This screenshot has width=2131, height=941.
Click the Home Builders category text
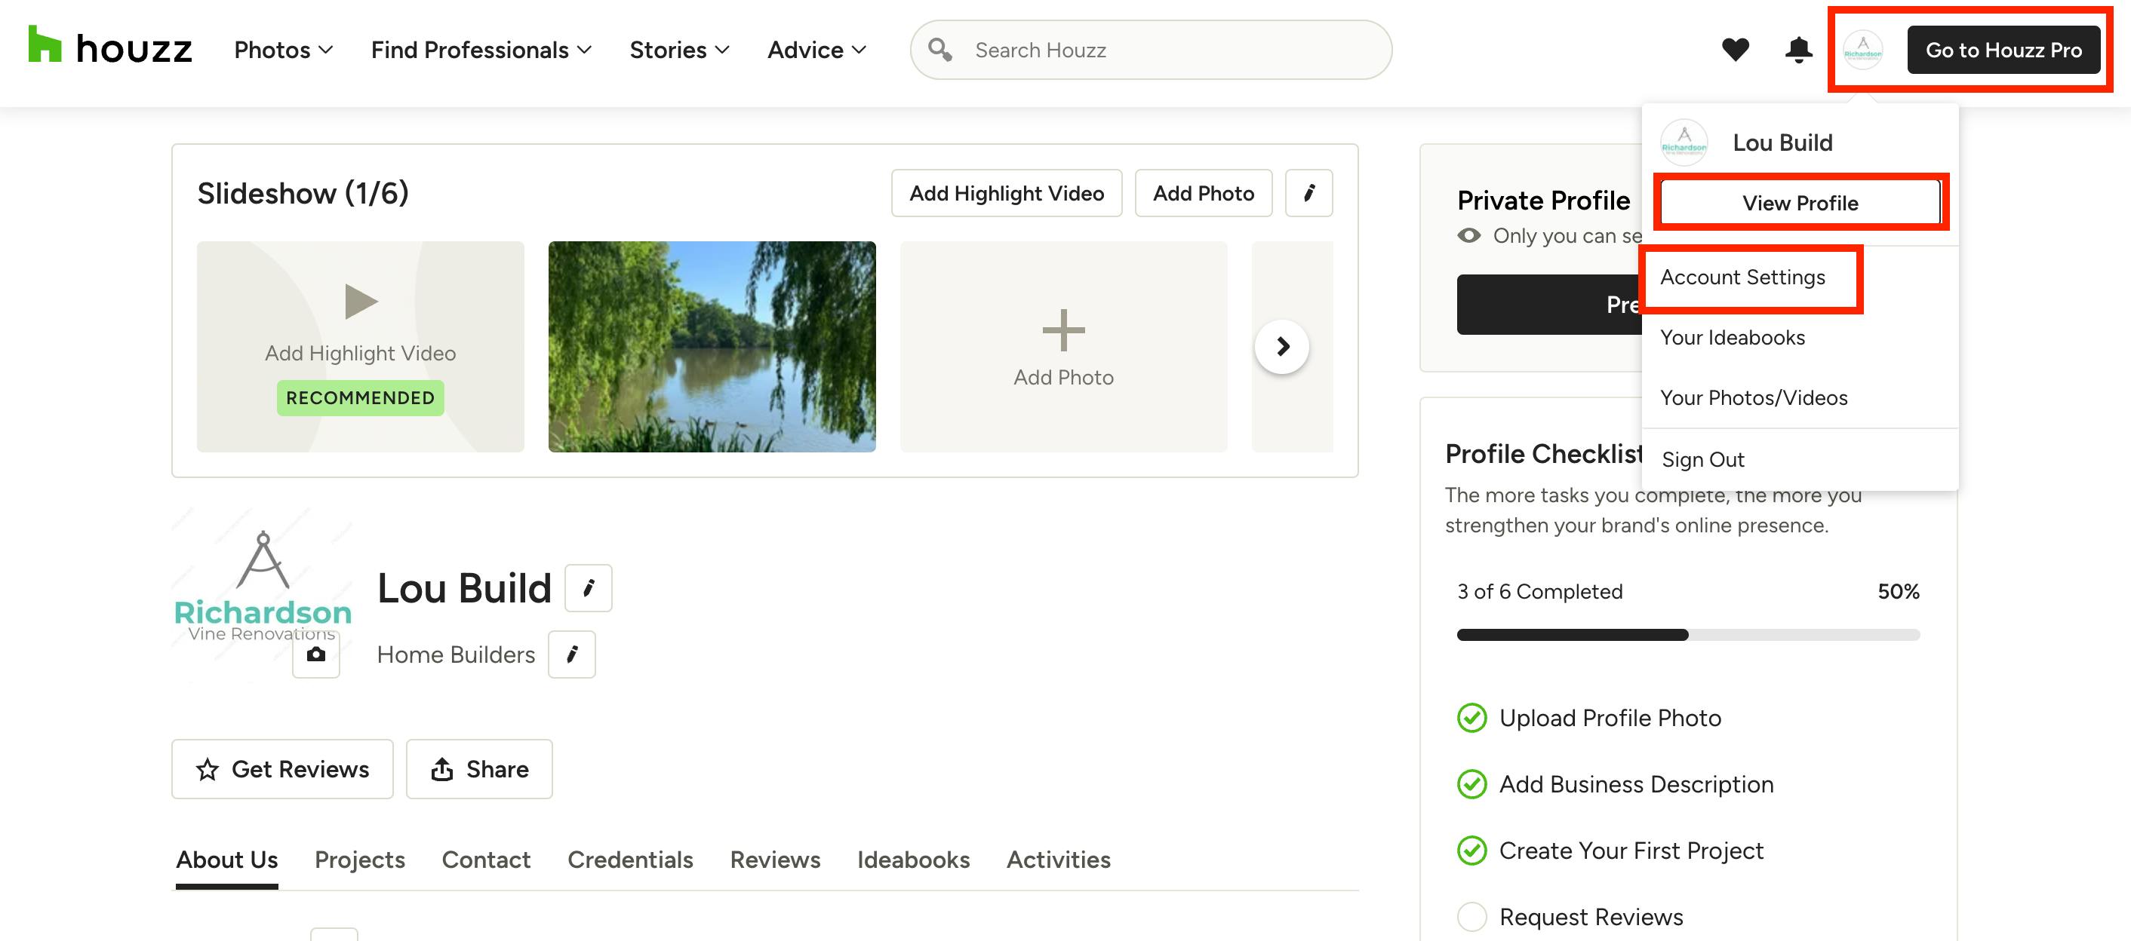(456, 655)
